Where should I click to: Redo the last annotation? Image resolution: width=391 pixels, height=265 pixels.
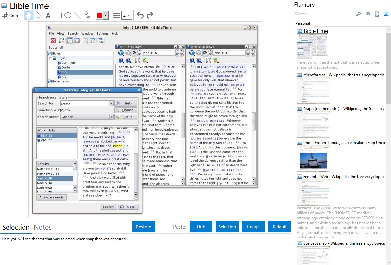pos(150,15)
